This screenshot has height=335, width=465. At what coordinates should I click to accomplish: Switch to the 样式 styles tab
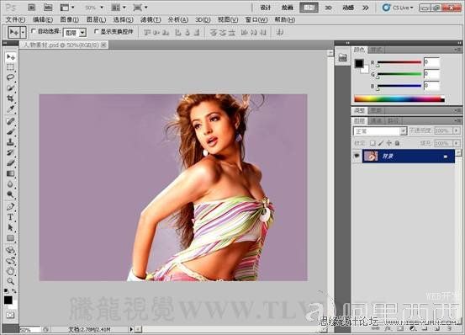pyautogui.click(x=377, y=50)
